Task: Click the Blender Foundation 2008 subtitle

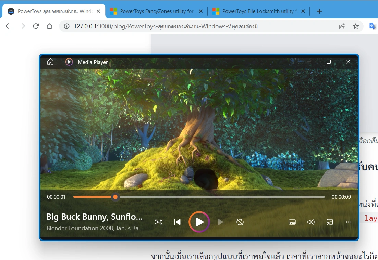Action: click(x=95, y=228)
